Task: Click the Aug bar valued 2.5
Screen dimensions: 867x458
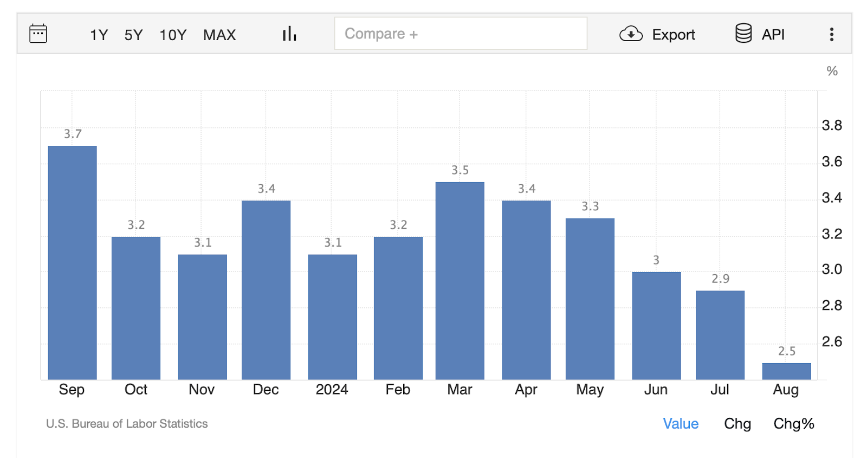Action: coord(787,371)
